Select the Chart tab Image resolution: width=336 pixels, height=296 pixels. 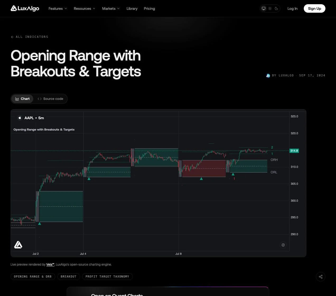pos(22,99)
